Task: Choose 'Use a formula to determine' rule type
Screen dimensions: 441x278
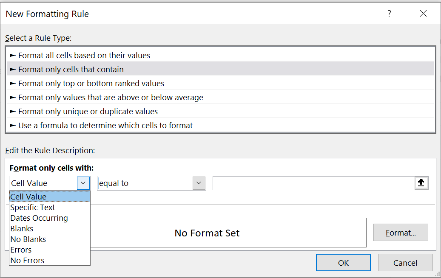Action: pyautogui.click(x=105, y=125)
